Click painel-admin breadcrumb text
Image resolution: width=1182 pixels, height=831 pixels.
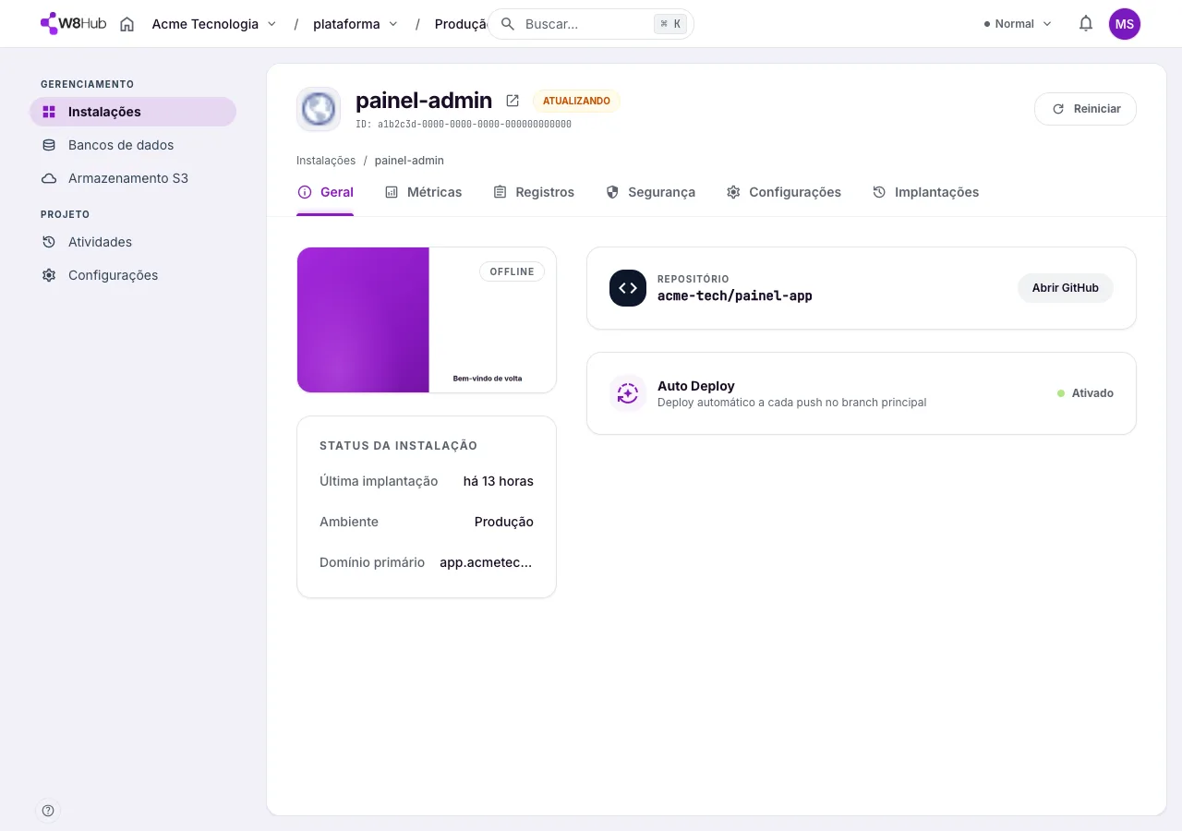(x=409, y=161)
